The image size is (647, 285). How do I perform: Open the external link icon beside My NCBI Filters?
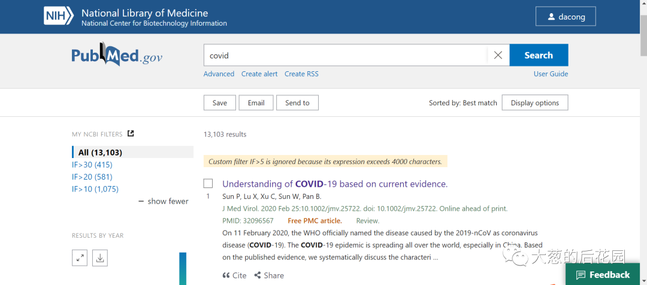131,134
